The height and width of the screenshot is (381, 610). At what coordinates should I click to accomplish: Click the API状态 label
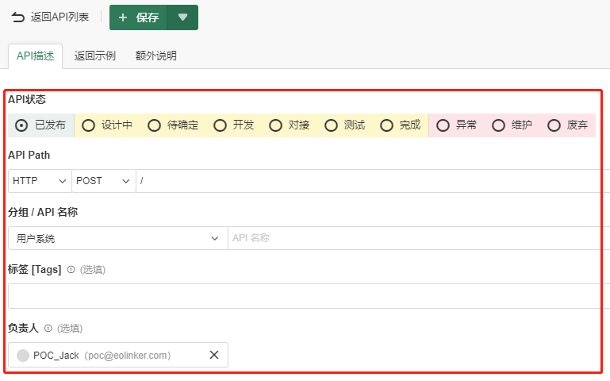[x=27, y=100]
